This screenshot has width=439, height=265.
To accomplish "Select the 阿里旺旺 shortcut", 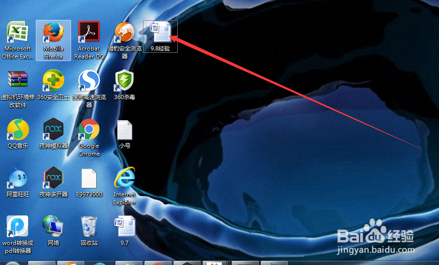I will (18, 182).
